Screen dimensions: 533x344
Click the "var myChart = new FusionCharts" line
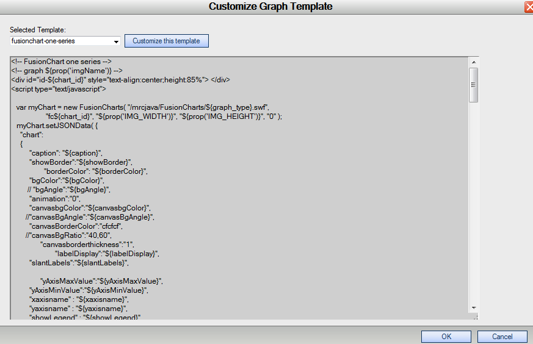tap(142, 107)
